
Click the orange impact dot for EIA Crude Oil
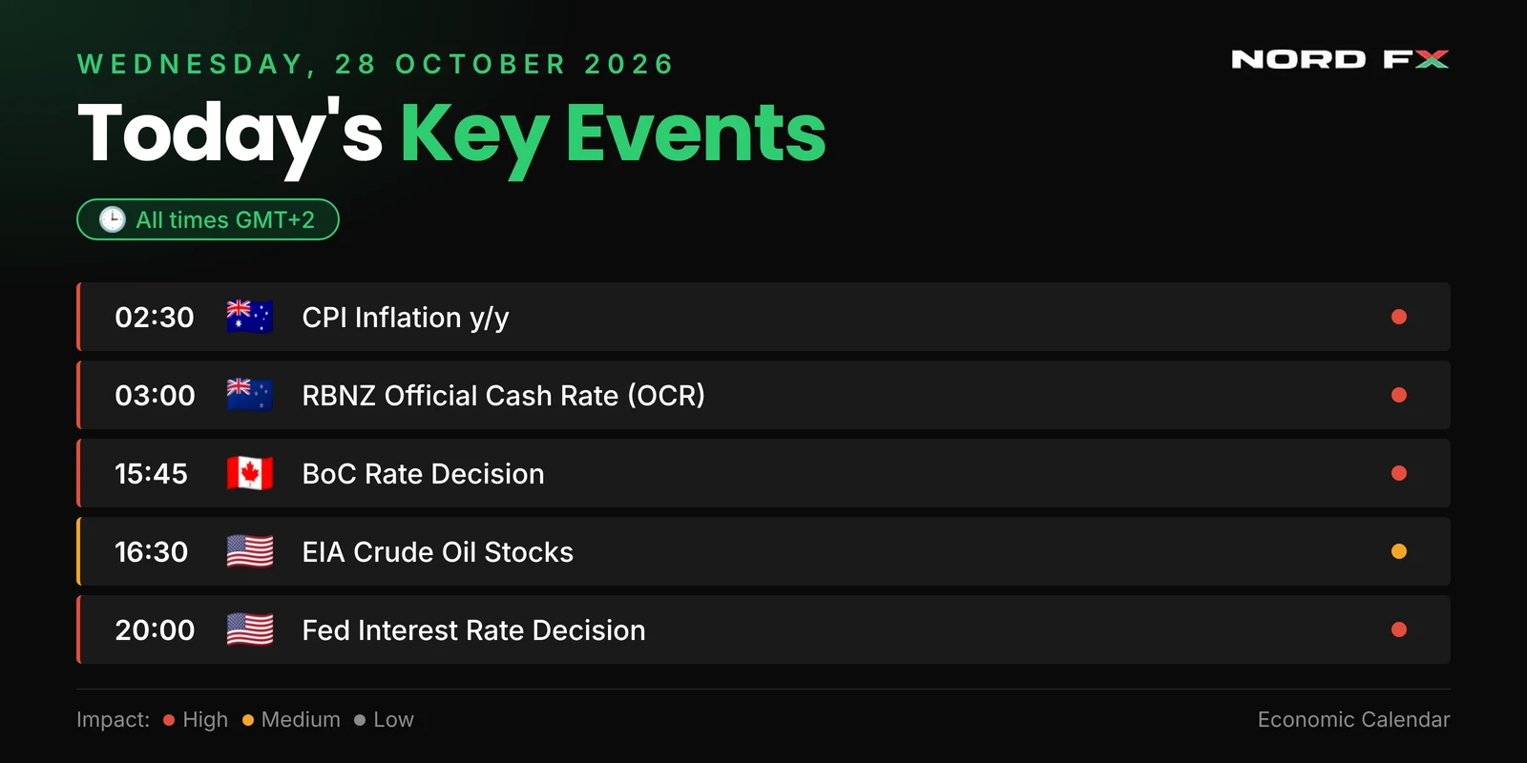pyautogui.click(x=1399, y=551)
